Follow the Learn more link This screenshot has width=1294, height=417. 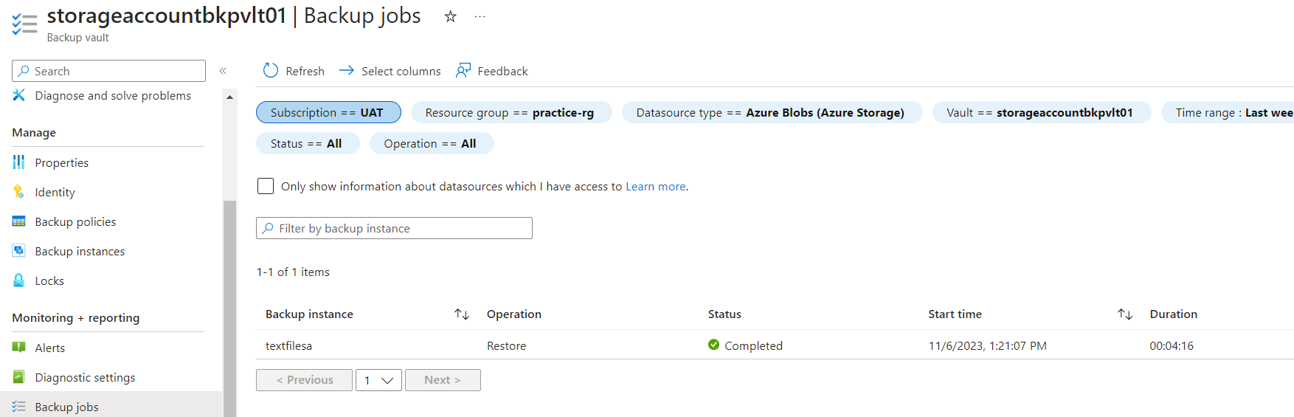click(x=656, y=186)
